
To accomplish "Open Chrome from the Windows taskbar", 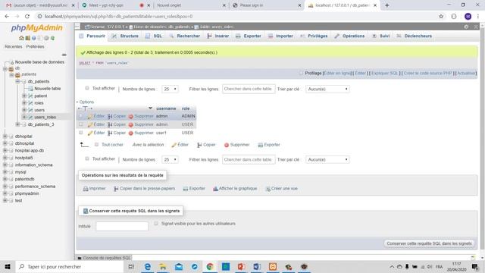I will (210, 266).
